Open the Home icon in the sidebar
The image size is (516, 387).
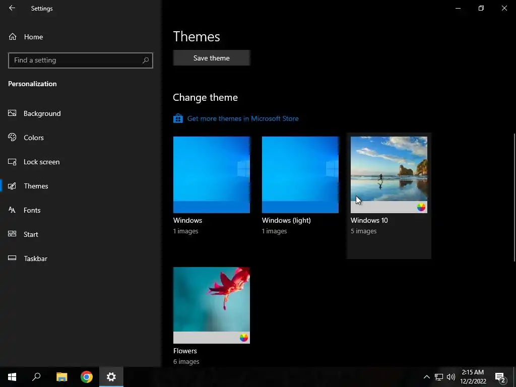tap(13, 36)
